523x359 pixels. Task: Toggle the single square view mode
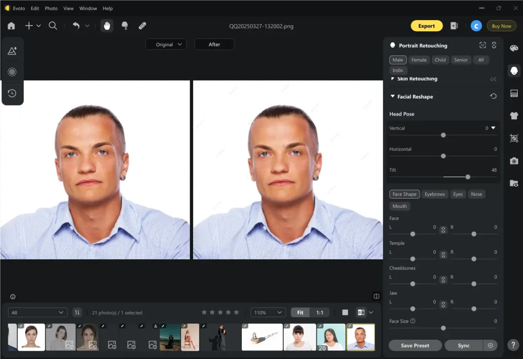point(345,312)
